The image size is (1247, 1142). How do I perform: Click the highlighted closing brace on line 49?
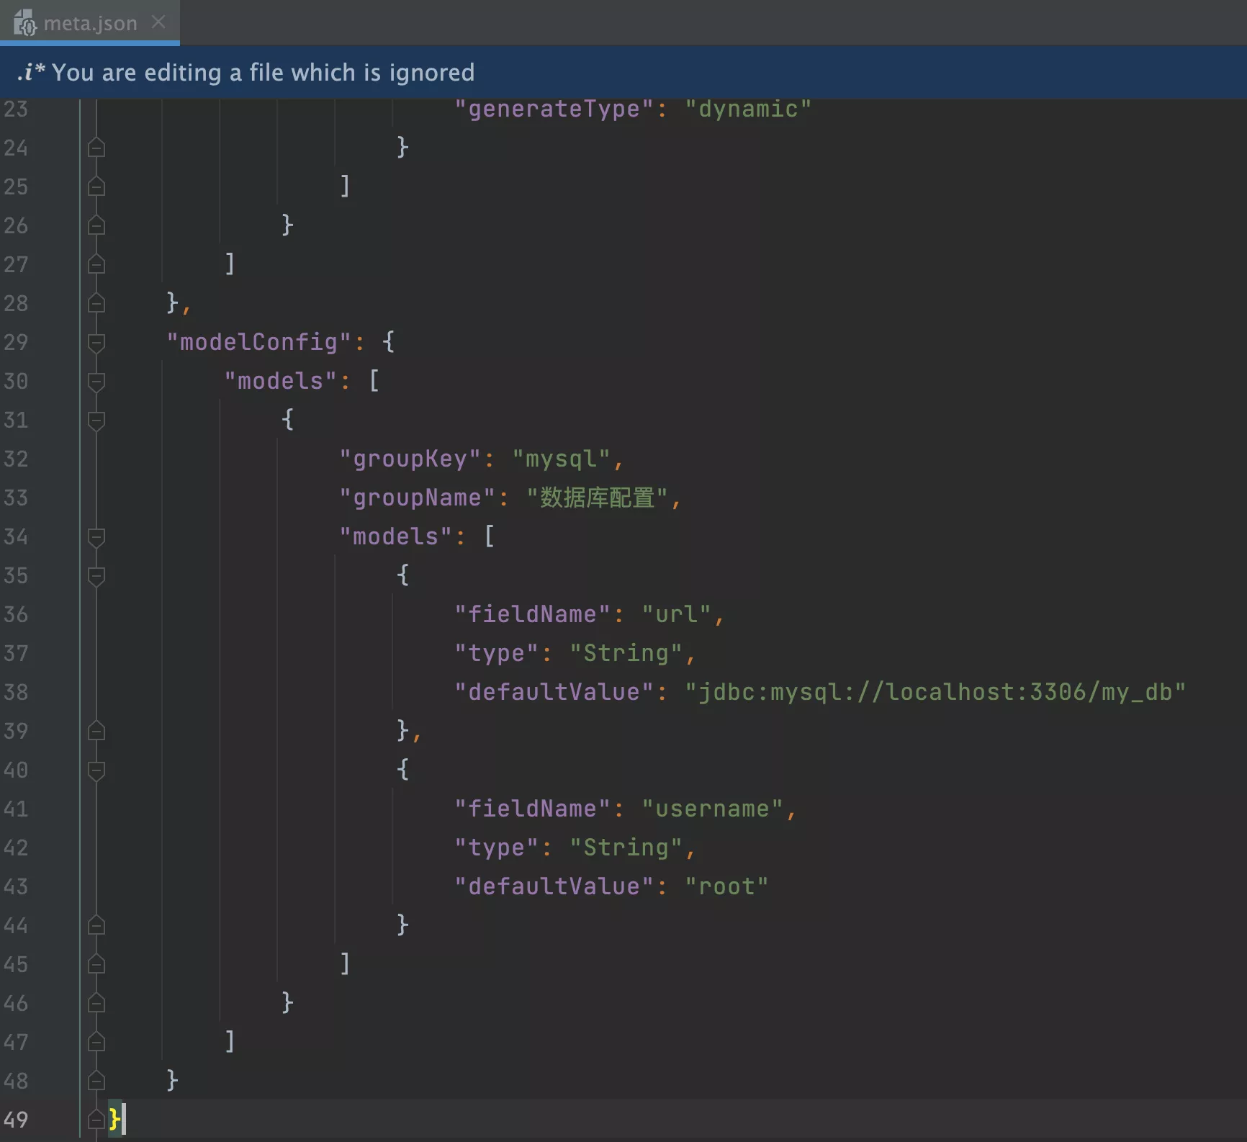[114, 1119]
